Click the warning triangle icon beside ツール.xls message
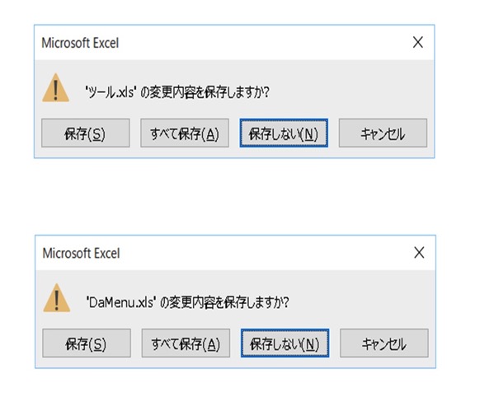Image resolution: width=494 pixels, height=406 pixels. click(x=56, y=88)
